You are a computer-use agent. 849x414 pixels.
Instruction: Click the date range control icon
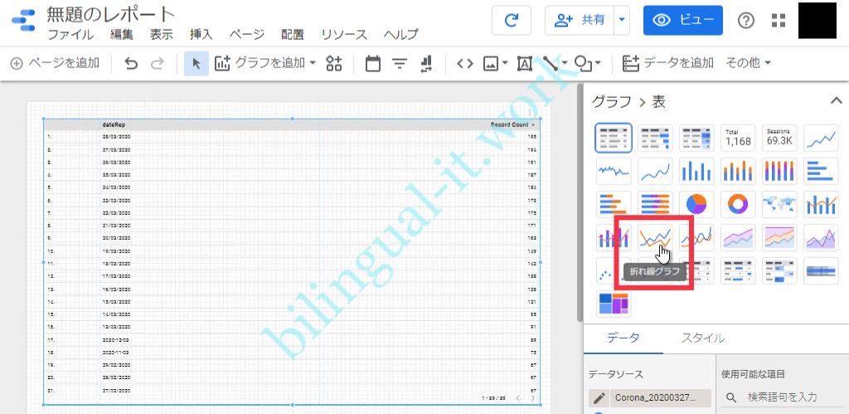[x=372, y=63]
